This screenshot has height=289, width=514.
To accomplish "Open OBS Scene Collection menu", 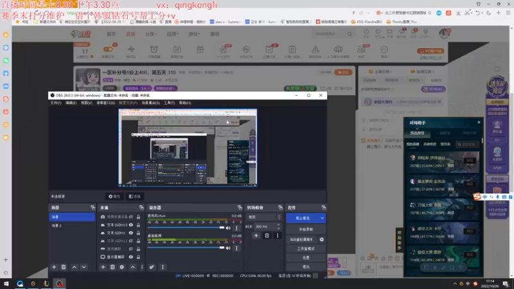I will tap(150, 103).
